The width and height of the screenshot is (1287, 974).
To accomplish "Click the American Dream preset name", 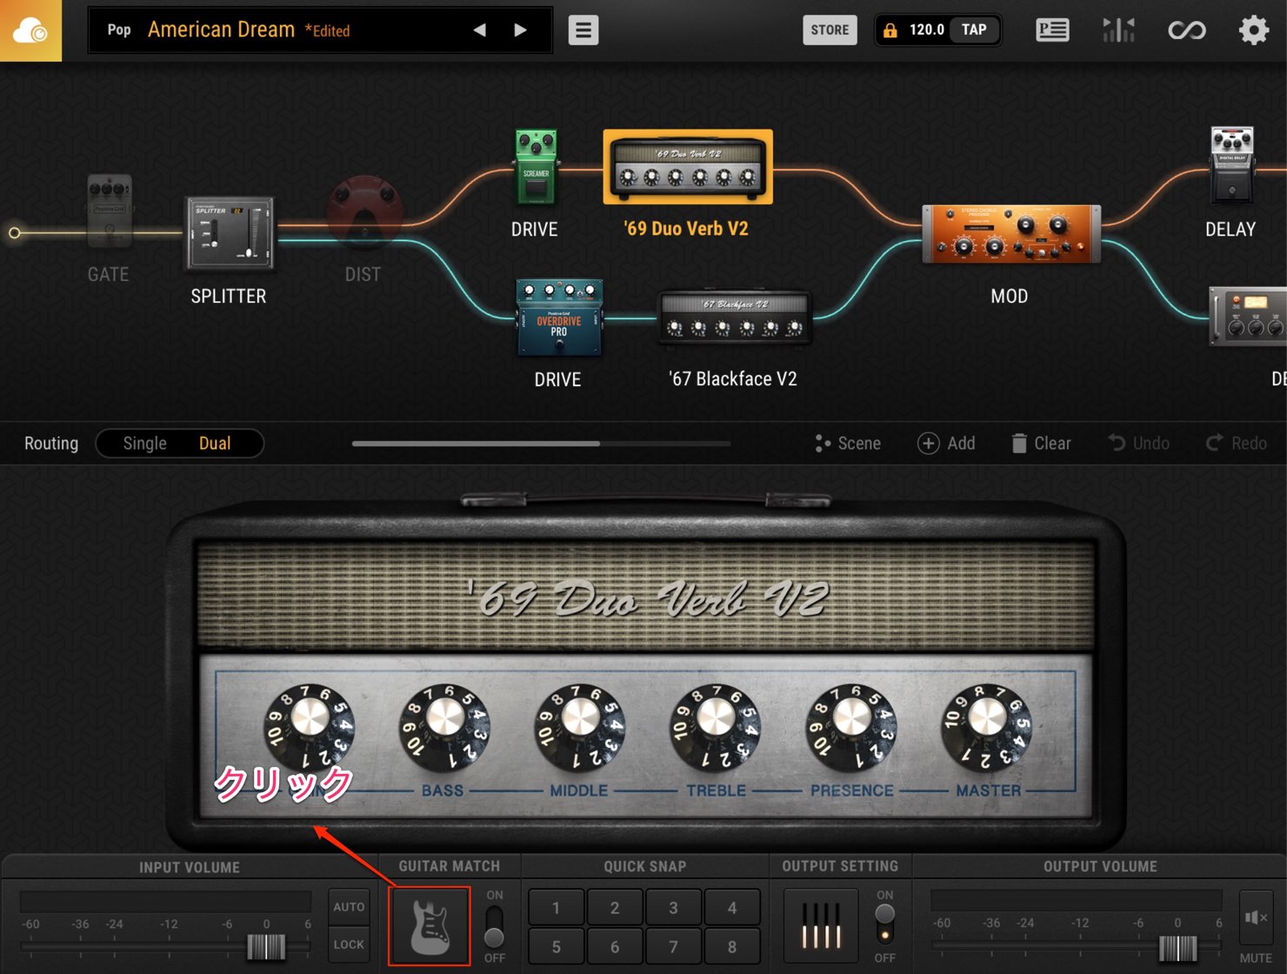I will [221, 30].
